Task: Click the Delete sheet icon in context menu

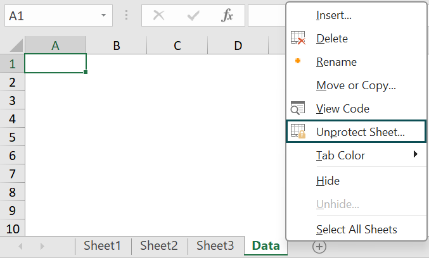Action: pos(298,38)
